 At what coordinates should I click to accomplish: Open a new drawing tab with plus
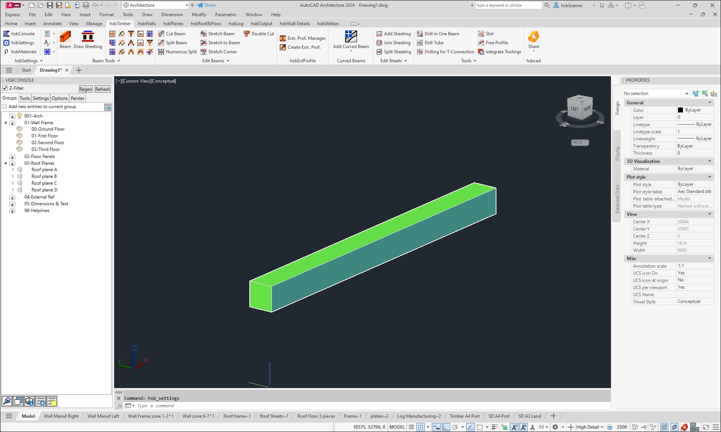click(78, 70)
